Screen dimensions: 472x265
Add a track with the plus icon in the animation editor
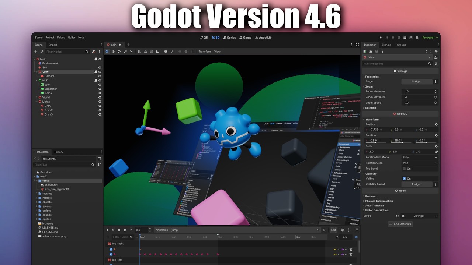(108, 237)
